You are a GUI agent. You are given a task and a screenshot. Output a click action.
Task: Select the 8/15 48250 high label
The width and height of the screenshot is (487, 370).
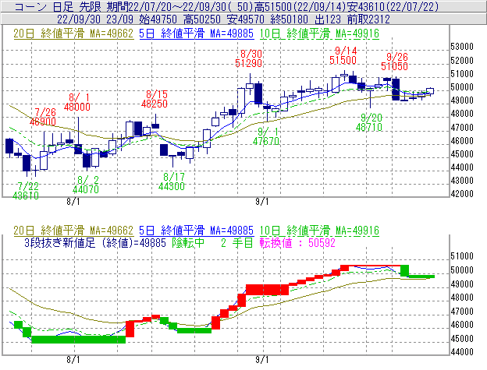coord(155,99)
